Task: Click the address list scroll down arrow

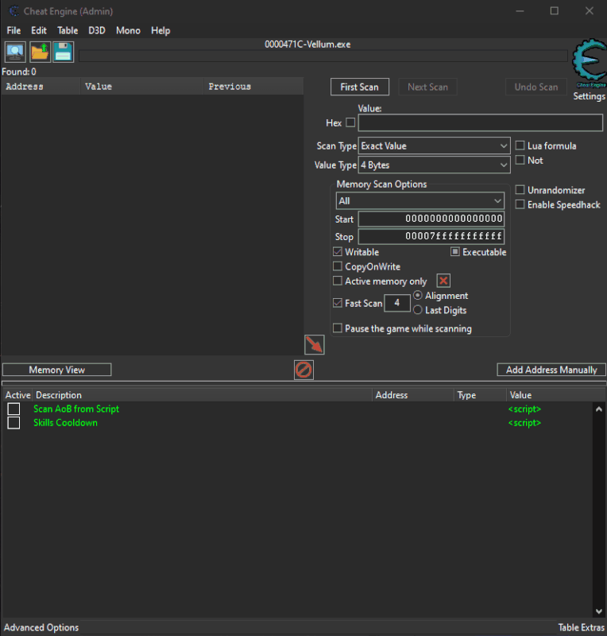Action: point(599,611)
